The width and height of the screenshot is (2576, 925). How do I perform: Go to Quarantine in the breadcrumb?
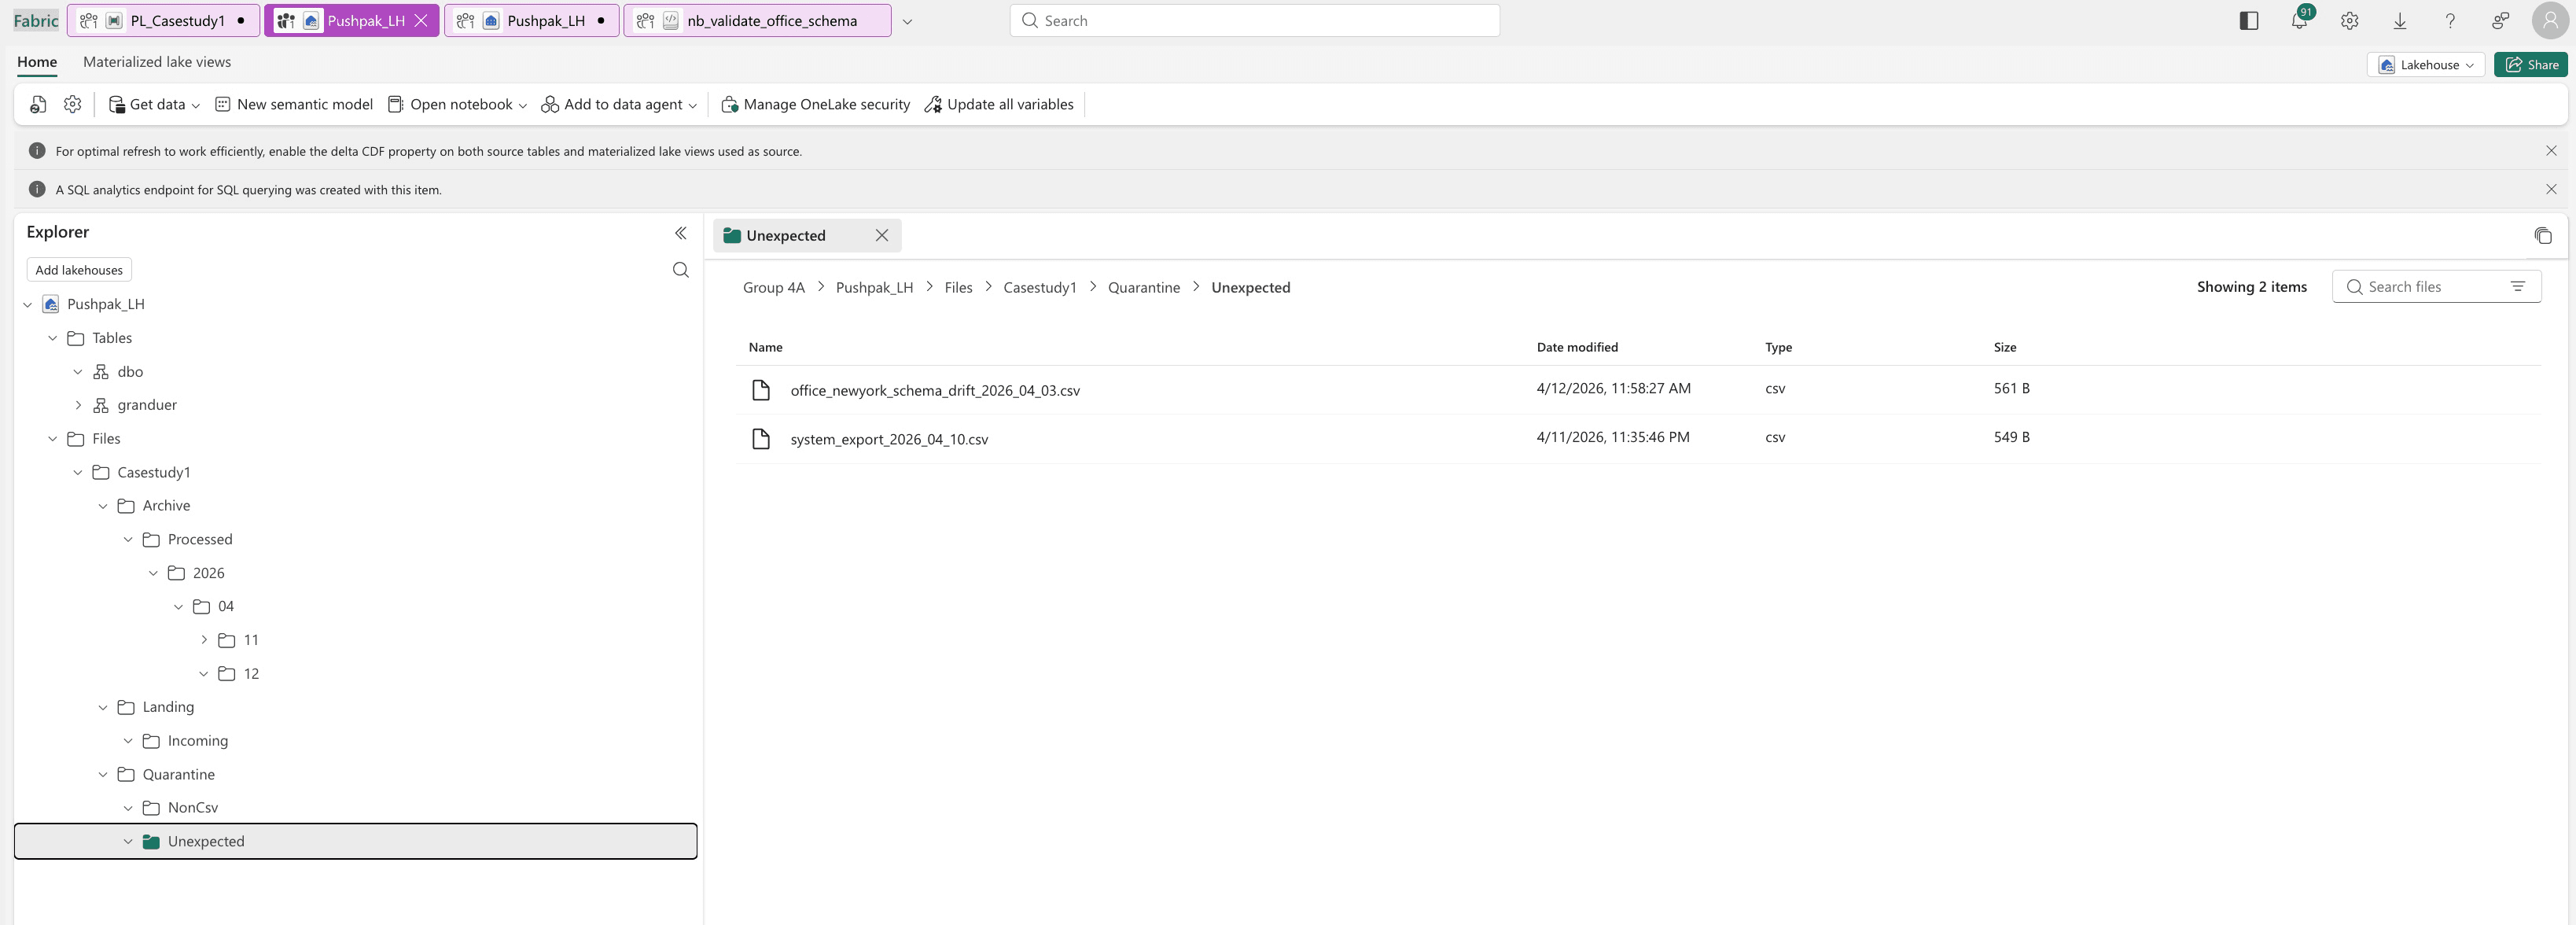pyautogui.click(x=1143, y=288)
